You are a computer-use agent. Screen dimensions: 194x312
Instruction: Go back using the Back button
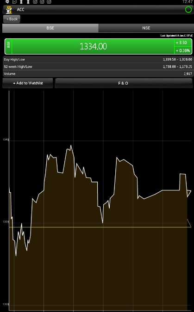12,19
